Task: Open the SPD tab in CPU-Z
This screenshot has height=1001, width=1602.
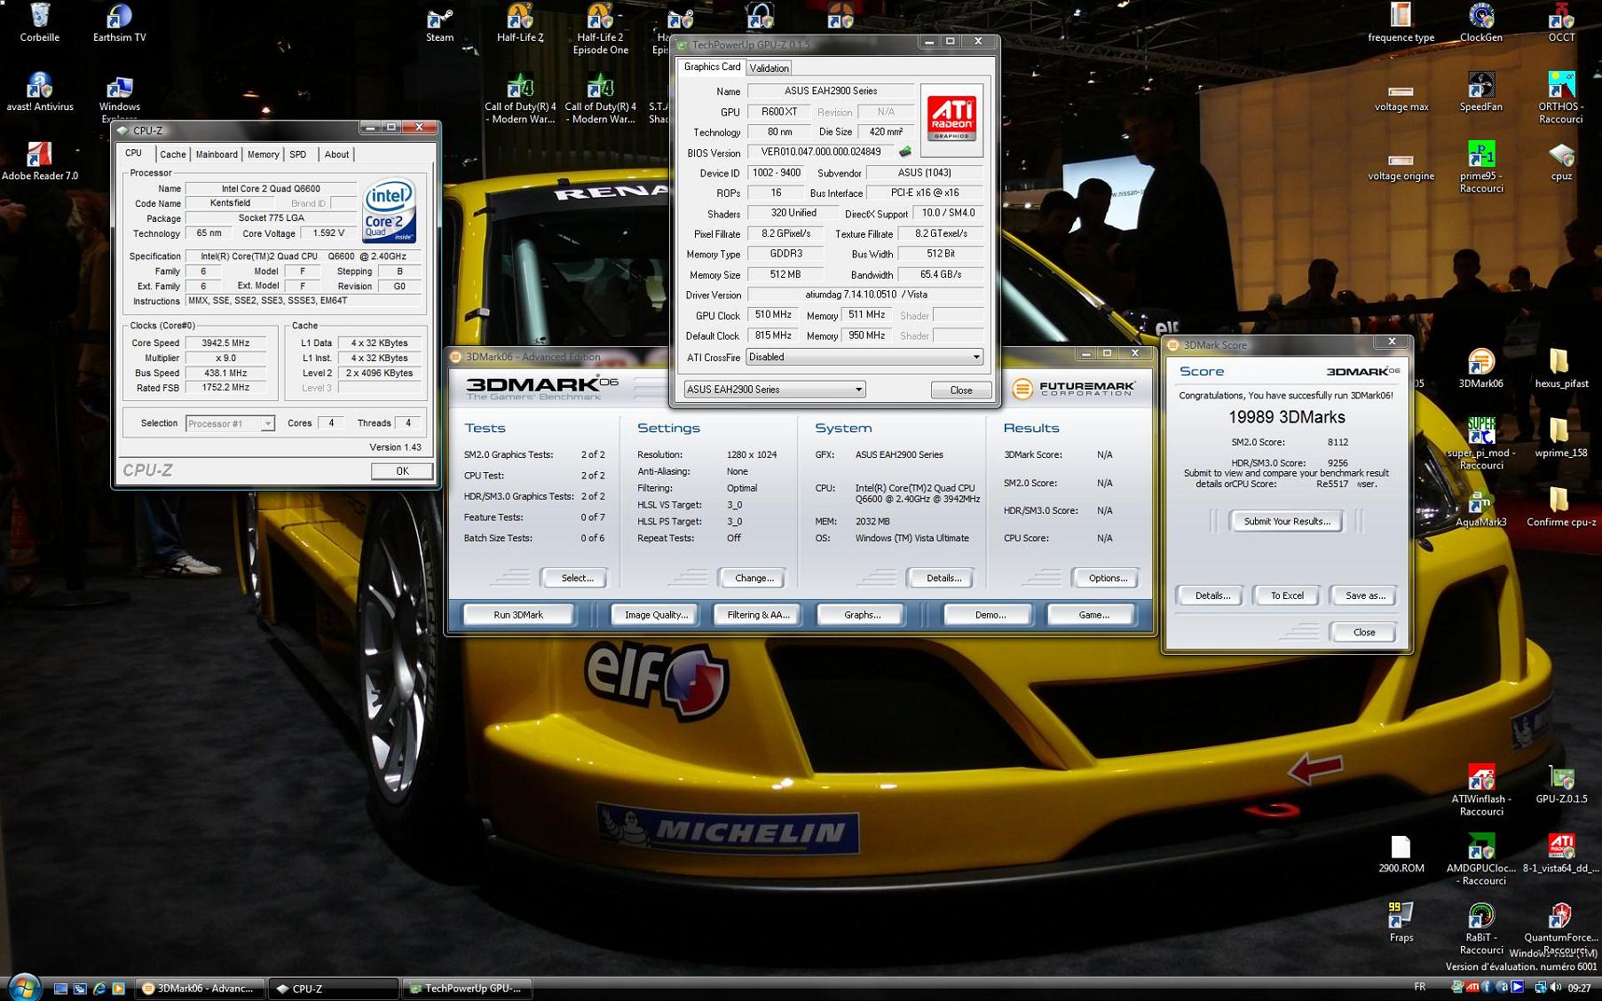Action: pyautogui.click(x=298, y=154)
